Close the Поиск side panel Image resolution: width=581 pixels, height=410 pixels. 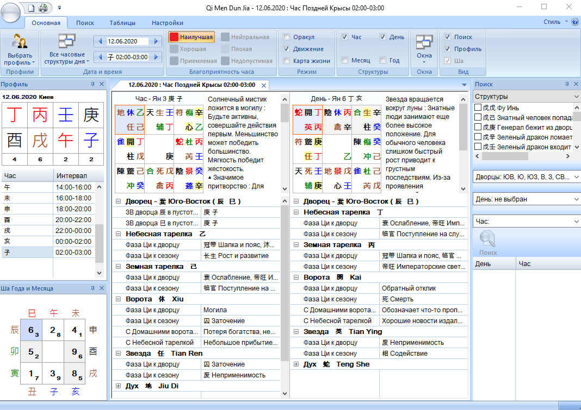tap(576, 84)
